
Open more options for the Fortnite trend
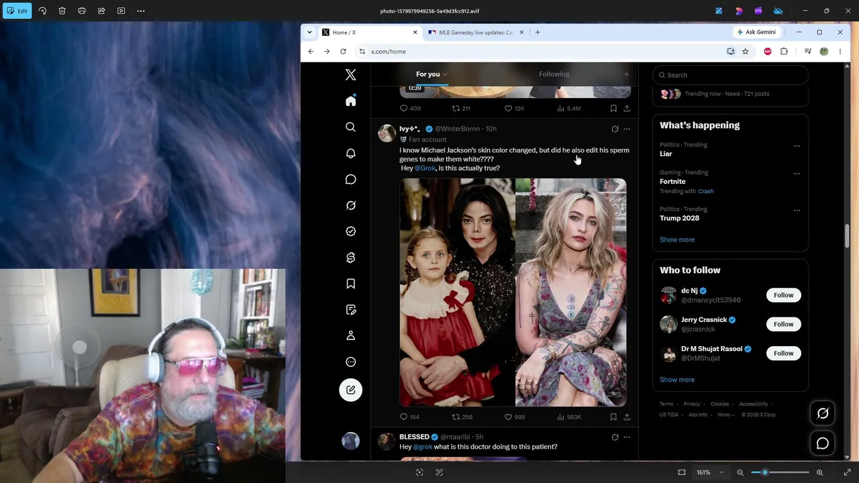click(797, 174)
